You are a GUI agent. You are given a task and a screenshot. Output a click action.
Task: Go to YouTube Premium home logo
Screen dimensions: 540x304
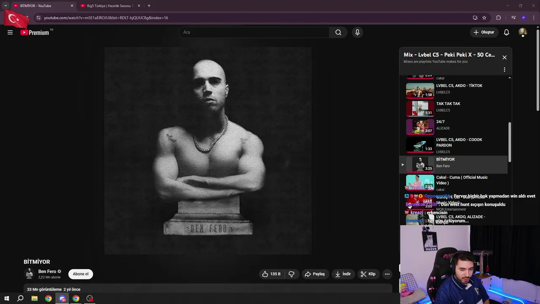tap(35, 33)
